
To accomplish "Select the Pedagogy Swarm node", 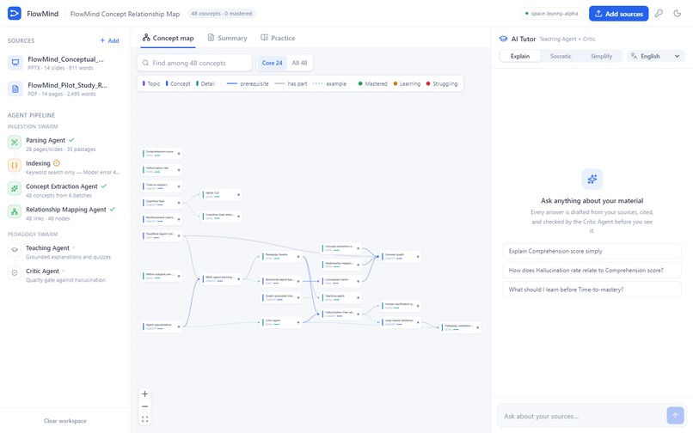I will pos(281,256).
